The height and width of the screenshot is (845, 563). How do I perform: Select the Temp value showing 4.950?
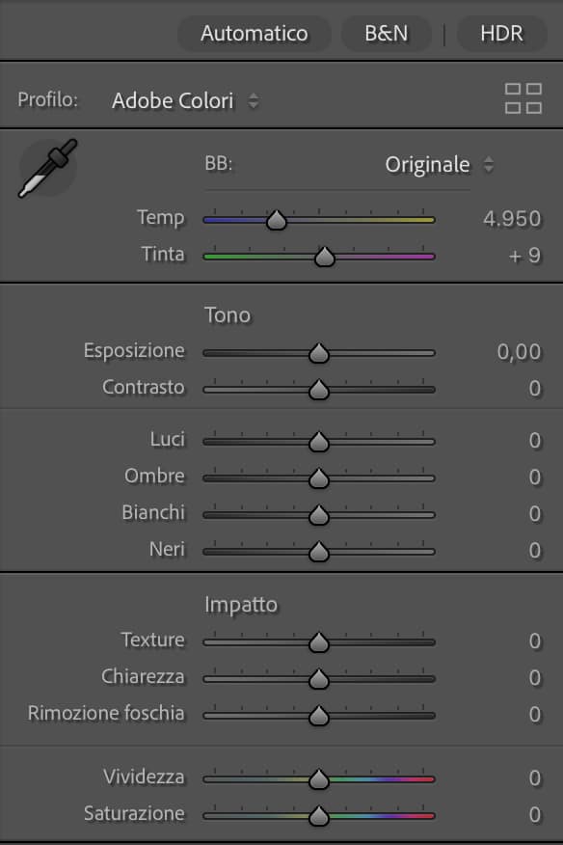(514, 219)
